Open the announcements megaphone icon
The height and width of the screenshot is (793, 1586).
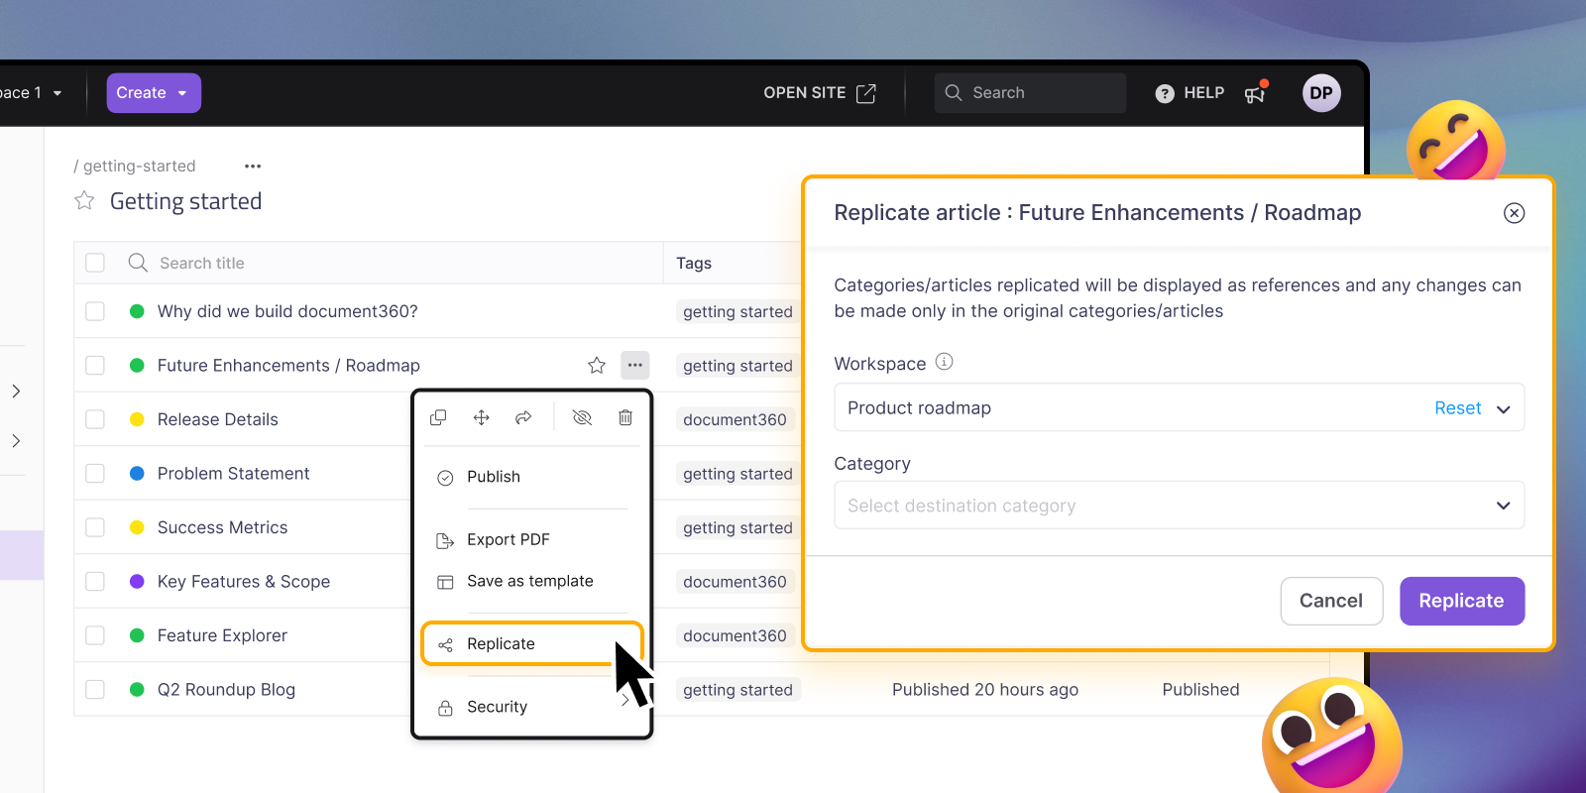(1256, 93)
